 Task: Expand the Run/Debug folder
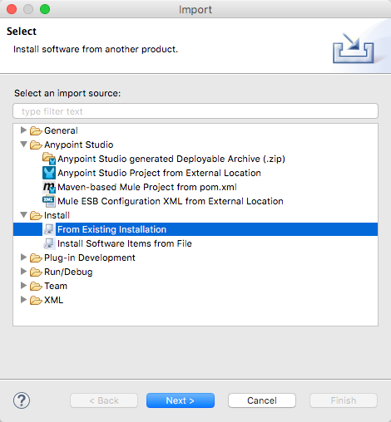(23, 272)
